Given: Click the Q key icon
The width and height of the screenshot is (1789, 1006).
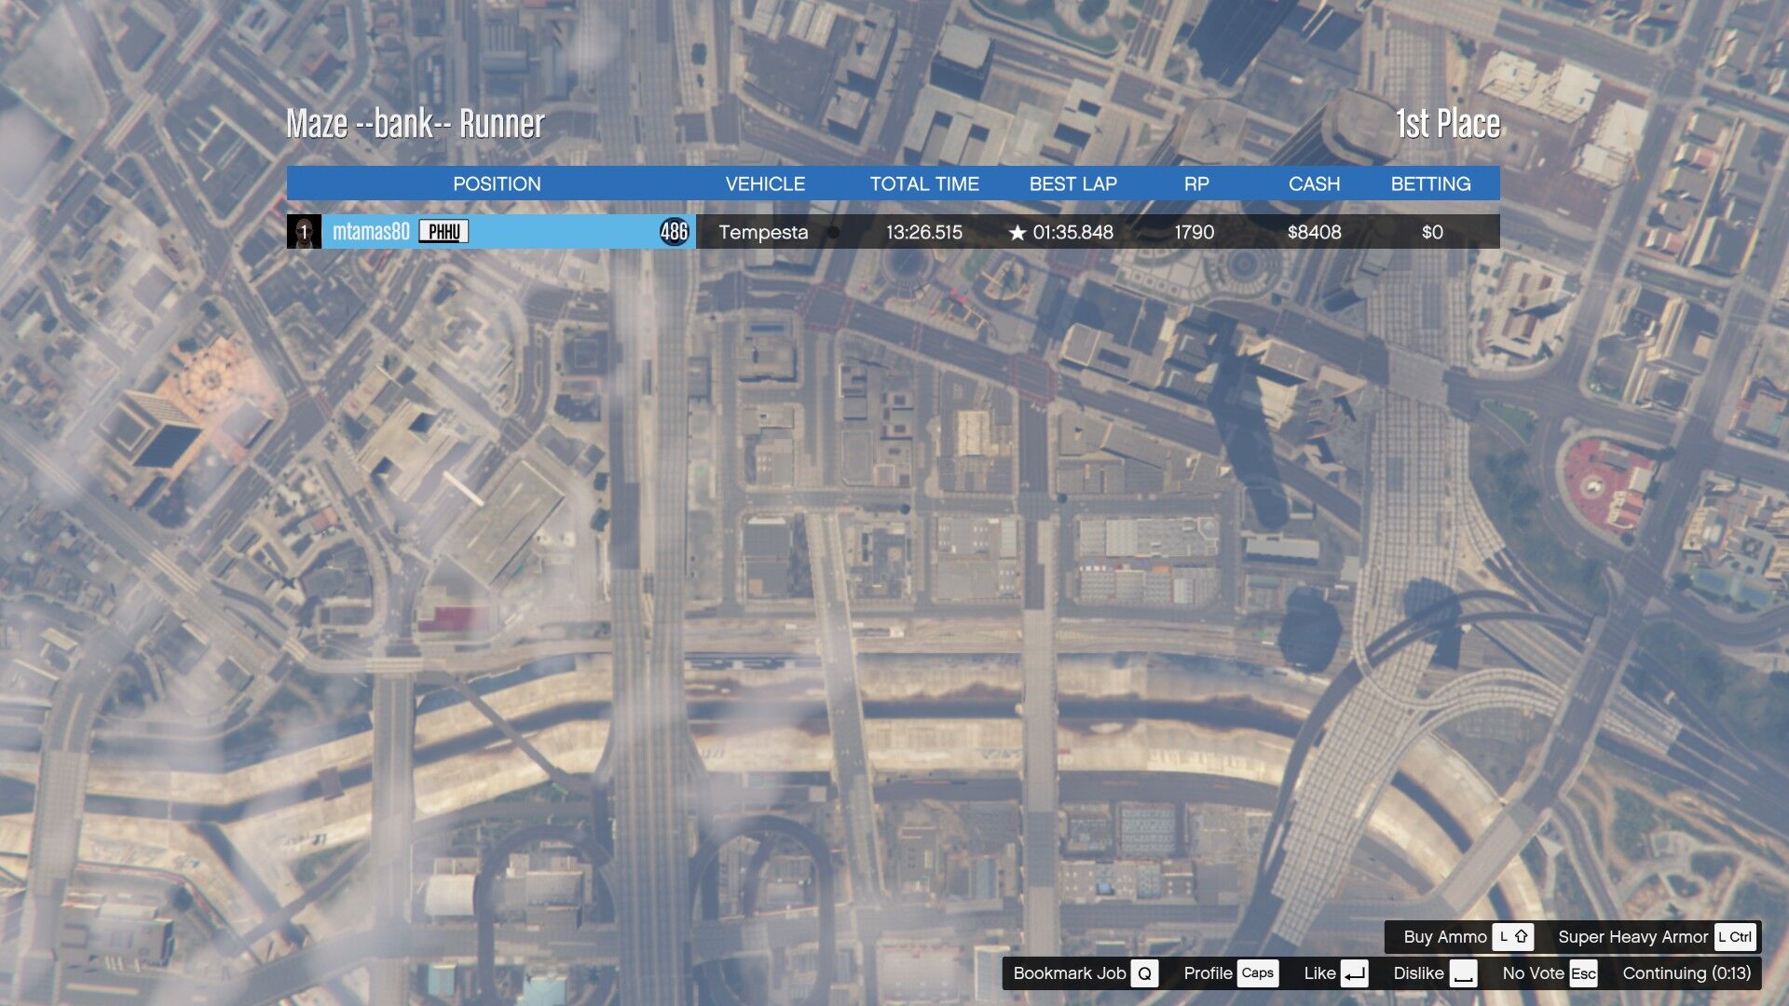Looking at the screenshot, I should tap(1144, 973).
